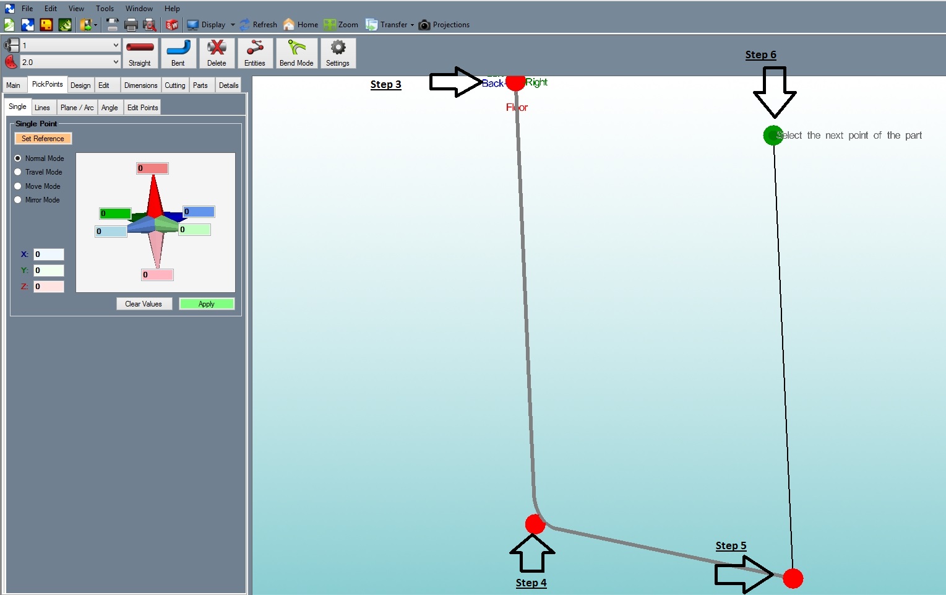Viewport: 946px width, 595px height.
Task: Select the Single sub-tab
Action: coord(18,106)
